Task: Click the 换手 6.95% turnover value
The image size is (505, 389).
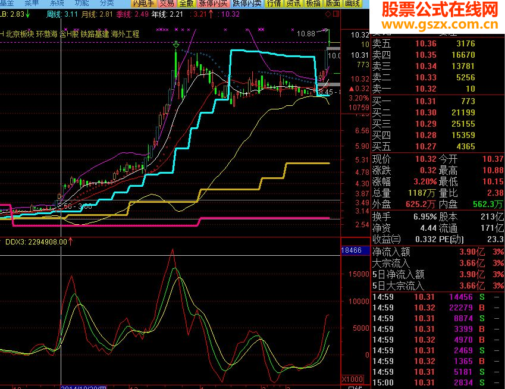Action: pos(425,217)
